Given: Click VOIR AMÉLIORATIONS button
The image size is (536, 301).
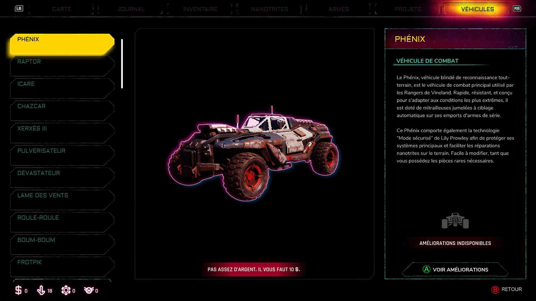Looking at the screenshot, I should coord(455,270).
